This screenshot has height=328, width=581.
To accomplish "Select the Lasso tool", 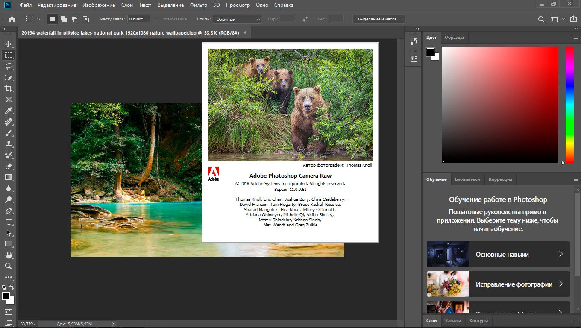I will pyautogui.click(x=9, y=66).
